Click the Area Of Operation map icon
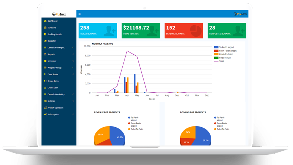The height and width of the screenshot is (165, 293). (x=45, y=107)
